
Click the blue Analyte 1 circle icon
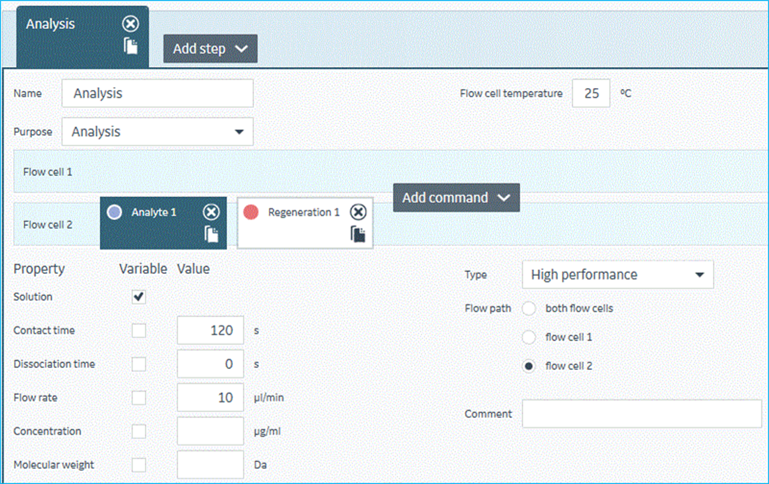115,212
